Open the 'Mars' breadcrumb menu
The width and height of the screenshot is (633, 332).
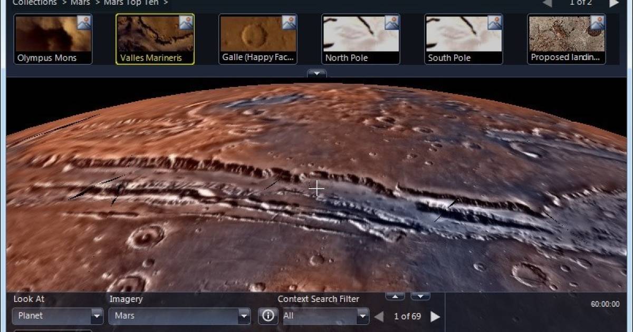(x=80, y=3)
